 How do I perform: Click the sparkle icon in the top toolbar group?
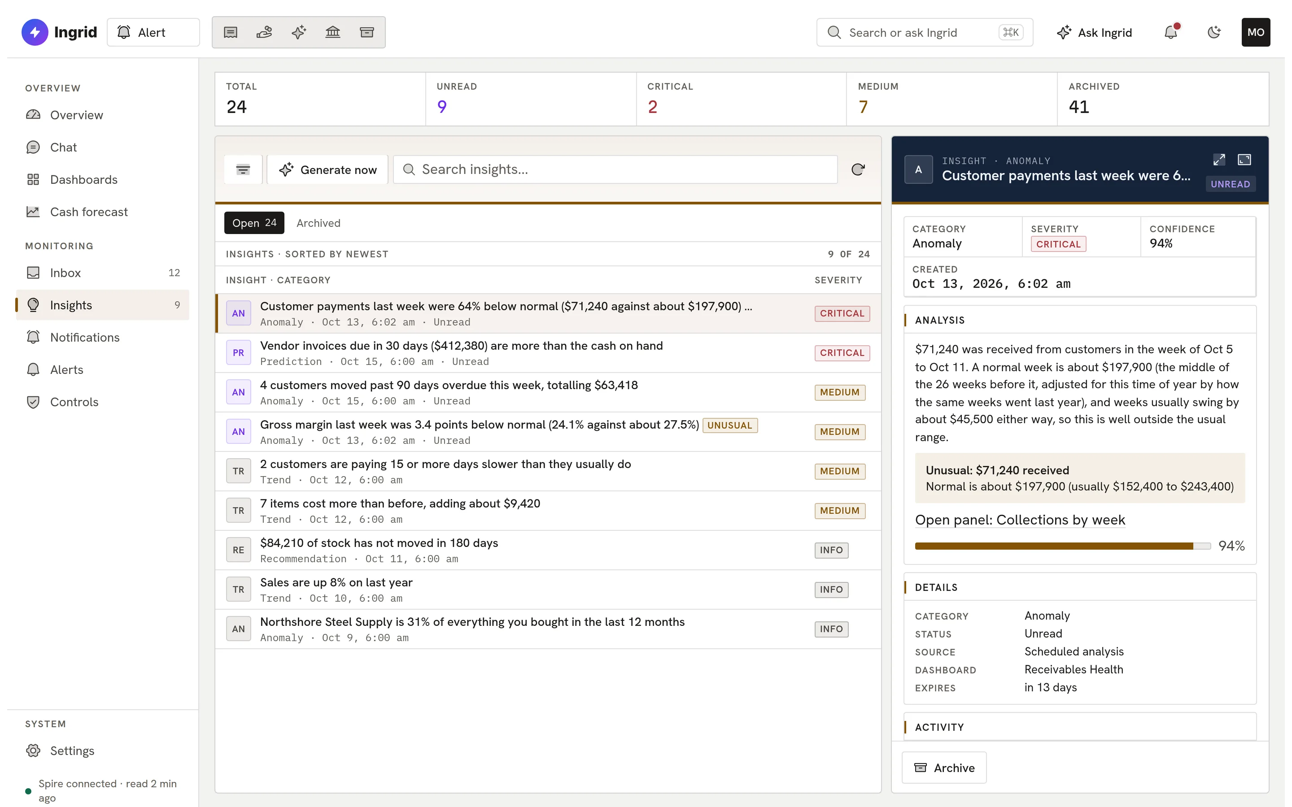coord(298,33)
